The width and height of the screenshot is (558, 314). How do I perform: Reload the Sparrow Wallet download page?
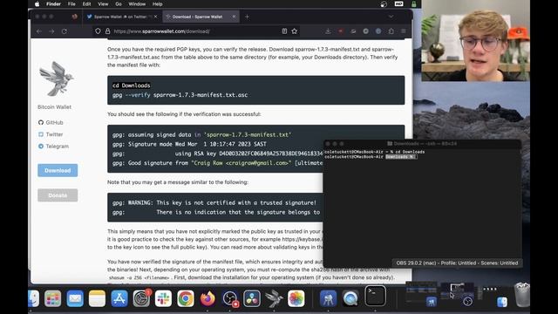(65, 31)
